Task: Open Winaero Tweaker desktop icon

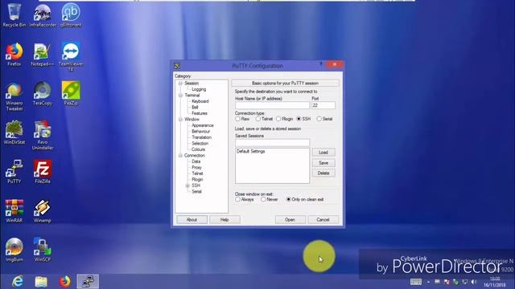Action: tap(14, 96)
